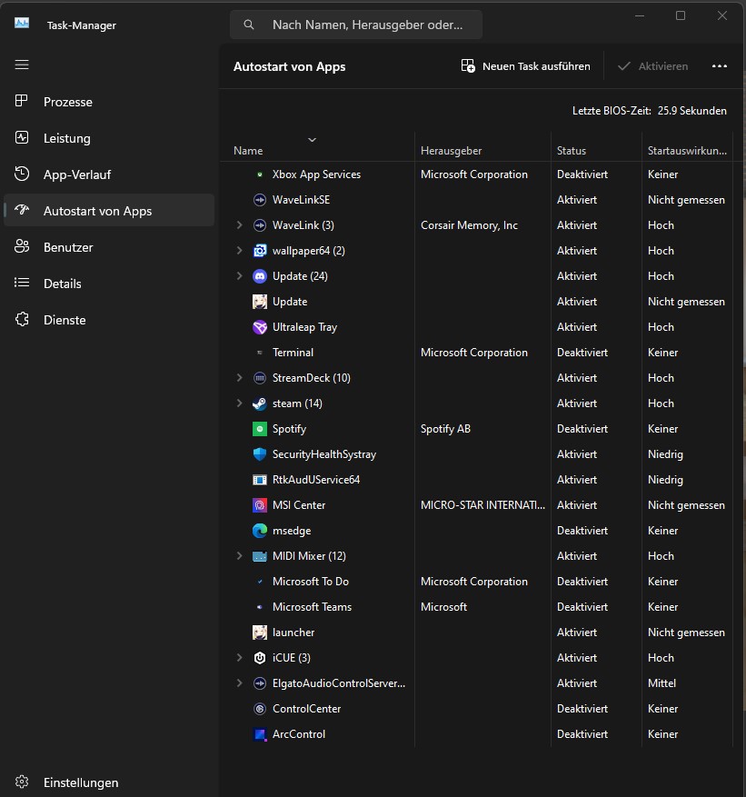Click the ControlCenter app icon
The image size is (746, 797).
(x=260, y=709)
